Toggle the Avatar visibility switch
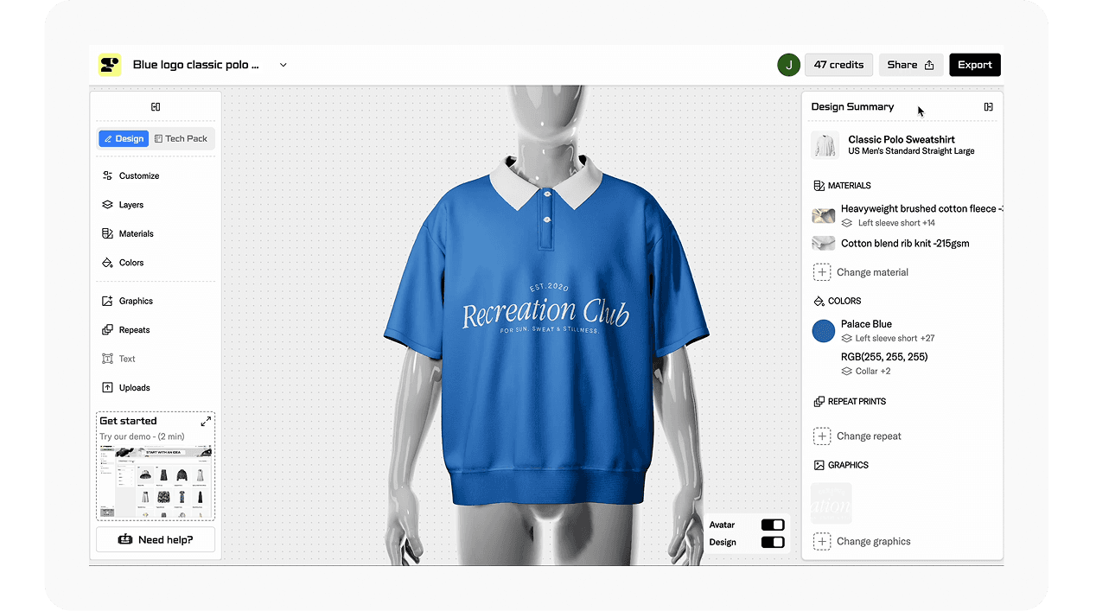 pos(772,524)
